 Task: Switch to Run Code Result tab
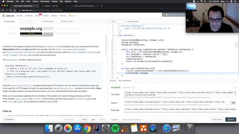pyautogui.click(x=125, y=80)
